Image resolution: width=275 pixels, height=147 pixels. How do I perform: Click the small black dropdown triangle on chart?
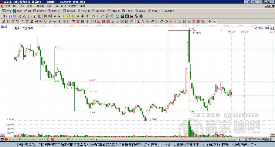222,30
